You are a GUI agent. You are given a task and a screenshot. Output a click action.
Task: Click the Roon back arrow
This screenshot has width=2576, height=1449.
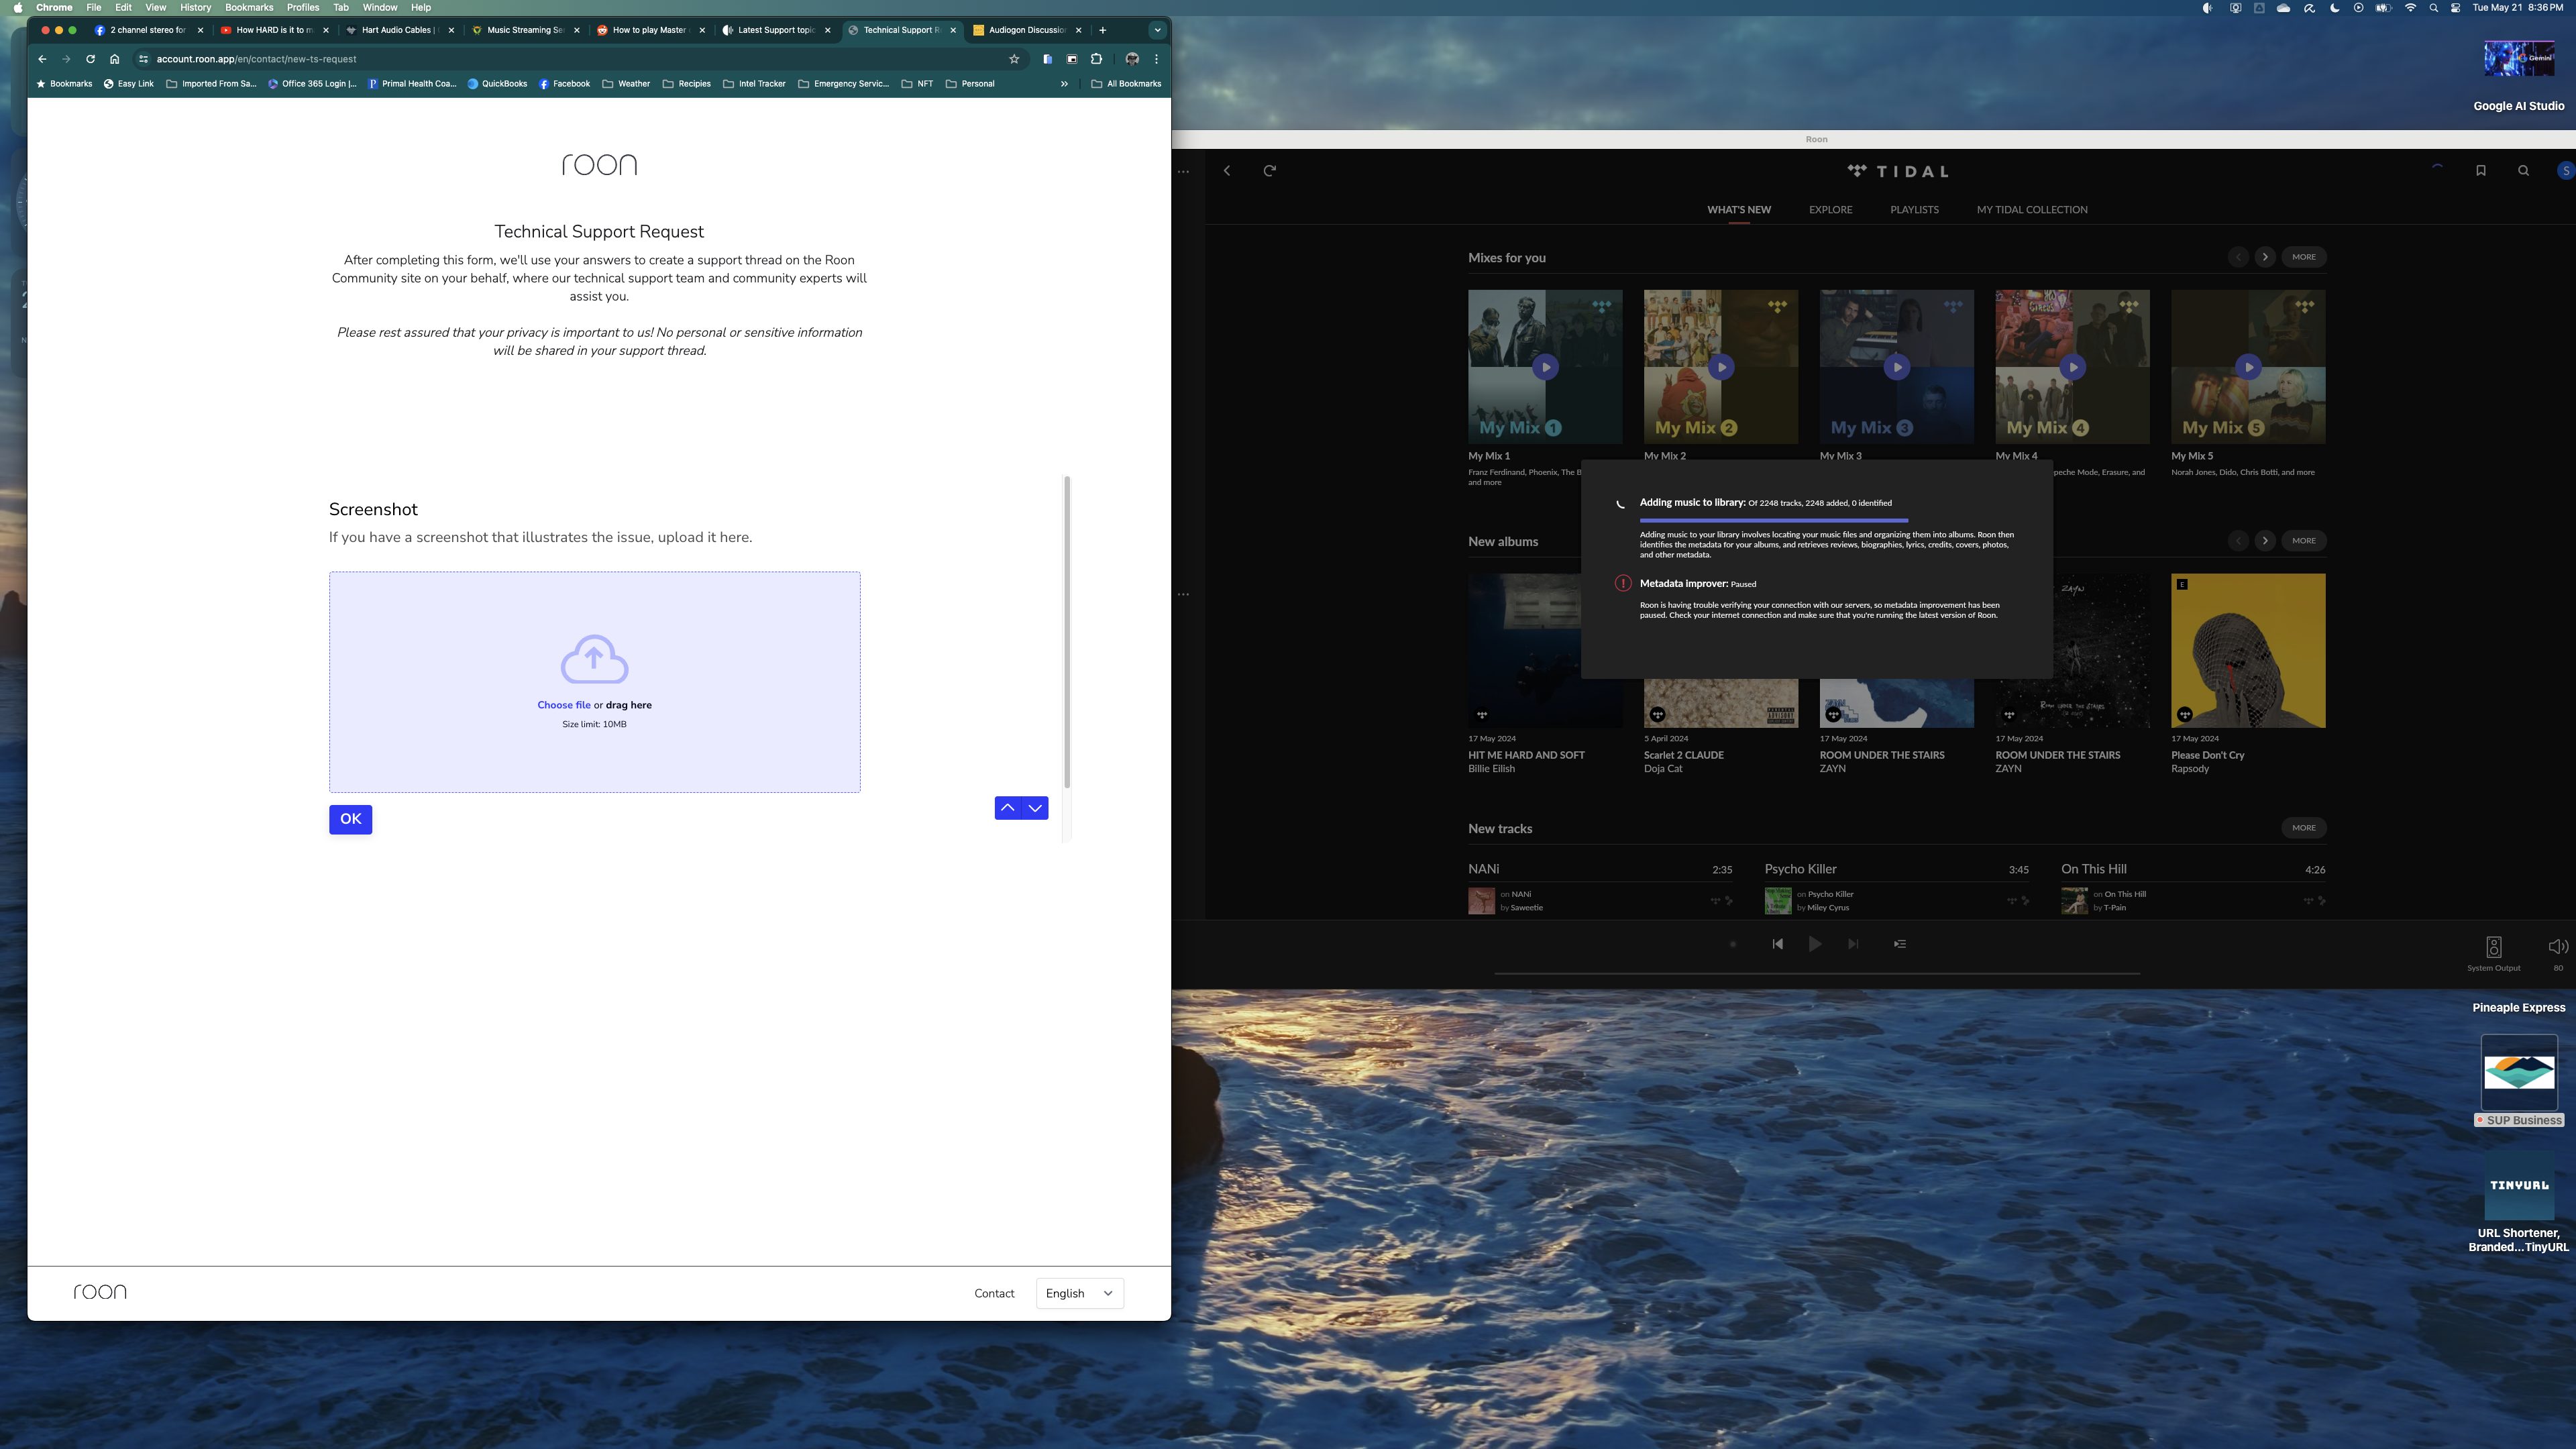[x=1227, y=171]
